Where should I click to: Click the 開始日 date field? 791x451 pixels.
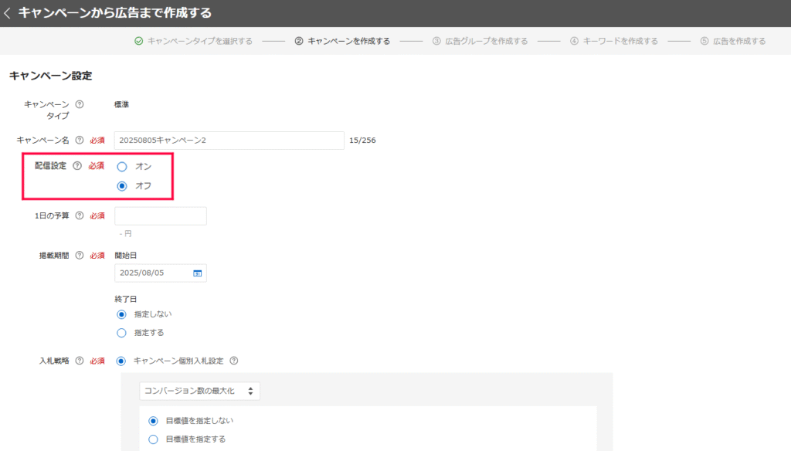[151, 273]
